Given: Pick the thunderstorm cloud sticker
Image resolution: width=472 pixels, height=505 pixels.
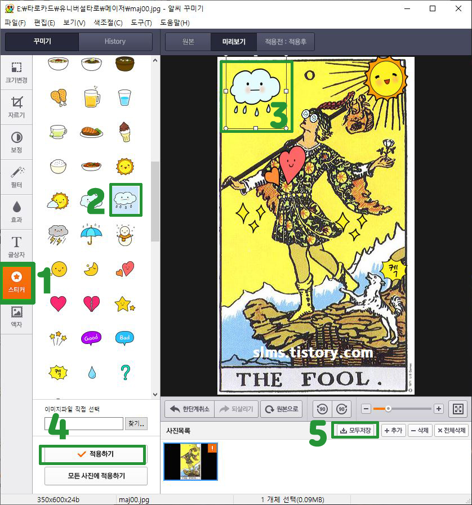Looking at the screenshot, I should coord(58,235).
